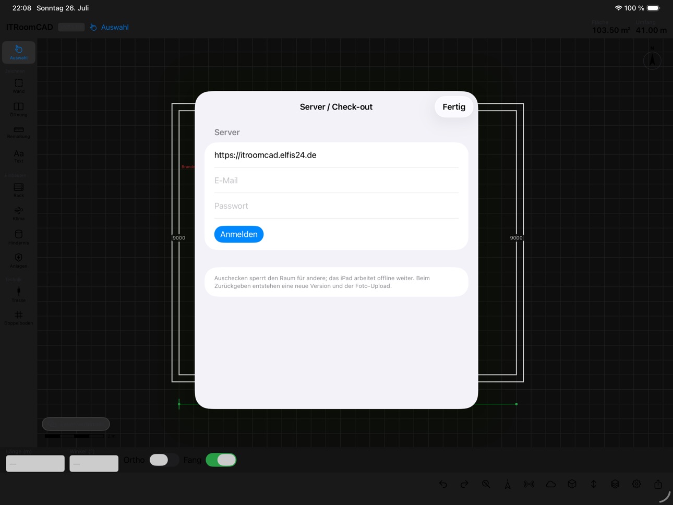Switch to 3D cube view

coord(572,484)
